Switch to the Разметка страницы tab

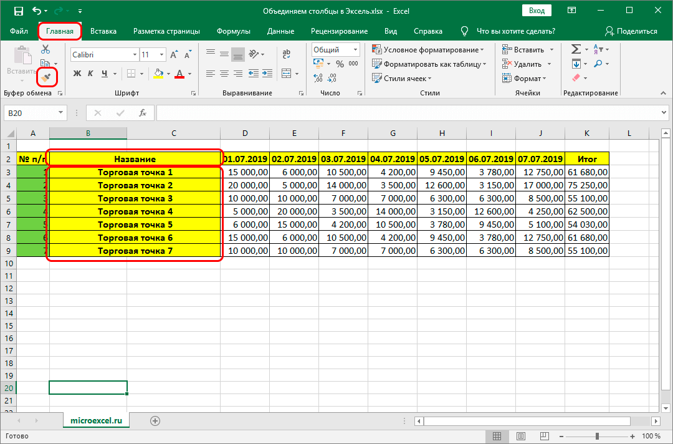(x=166, y=31)
